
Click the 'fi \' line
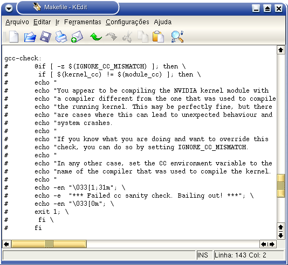(29, 220)
